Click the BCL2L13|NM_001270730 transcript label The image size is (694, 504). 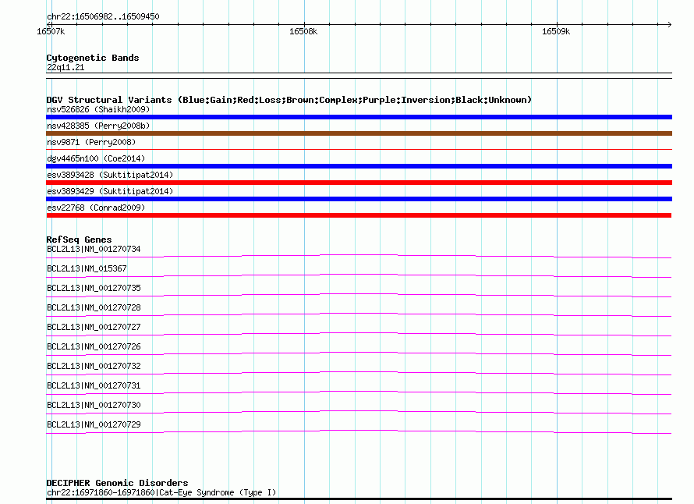click(x=94, y=405)
